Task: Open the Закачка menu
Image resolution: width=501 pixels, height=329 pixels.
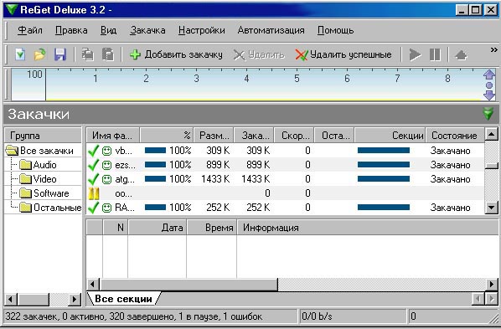Action: pos(147,30)
